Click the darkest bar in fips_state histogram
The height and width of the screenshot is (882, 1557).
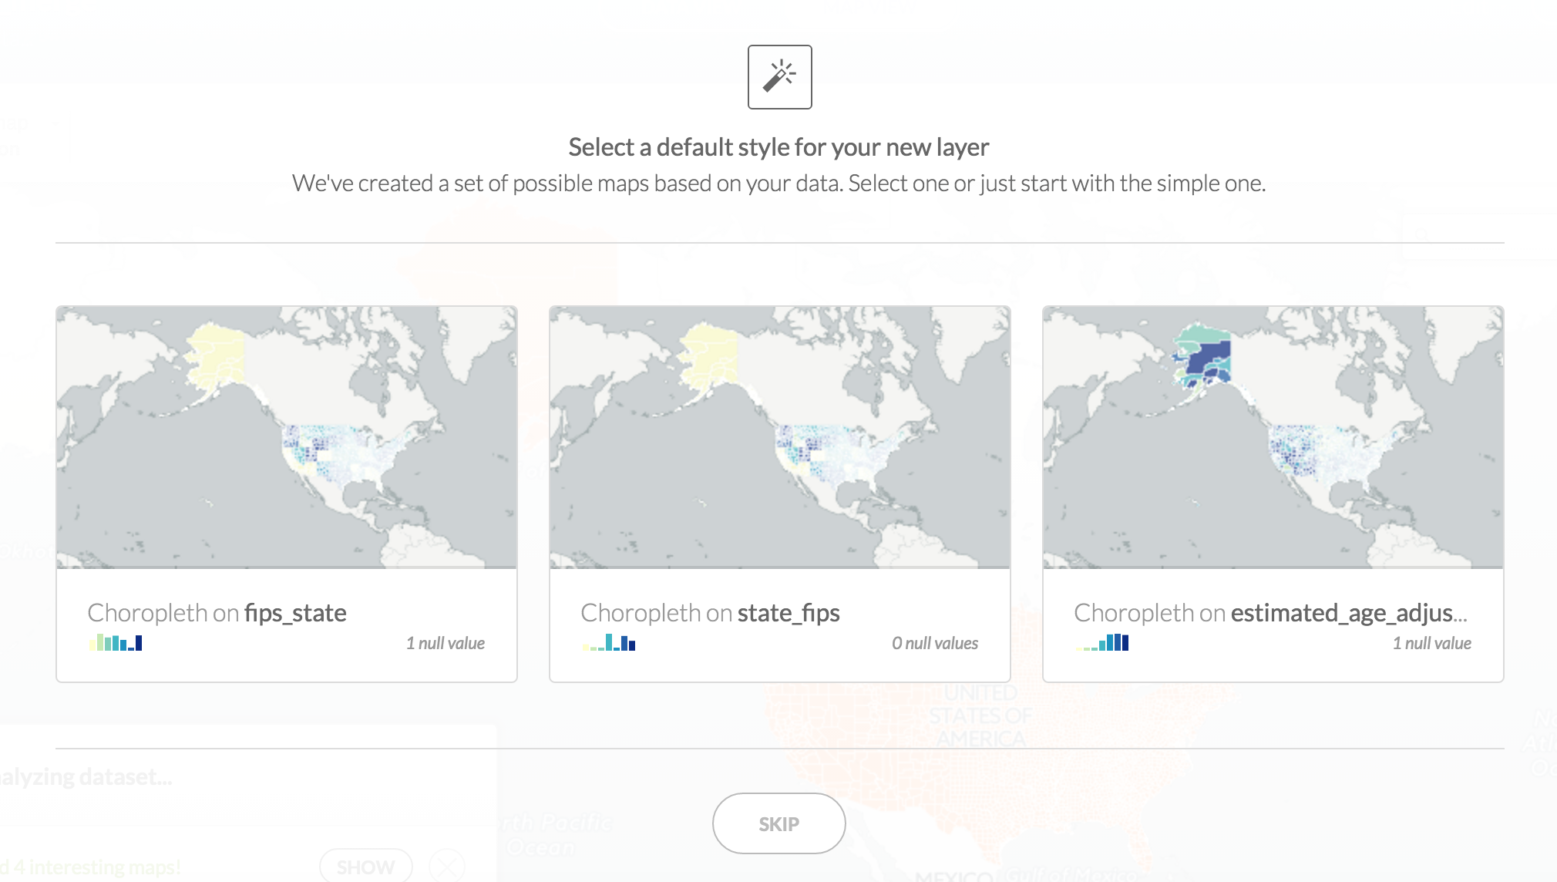point(139,642)
